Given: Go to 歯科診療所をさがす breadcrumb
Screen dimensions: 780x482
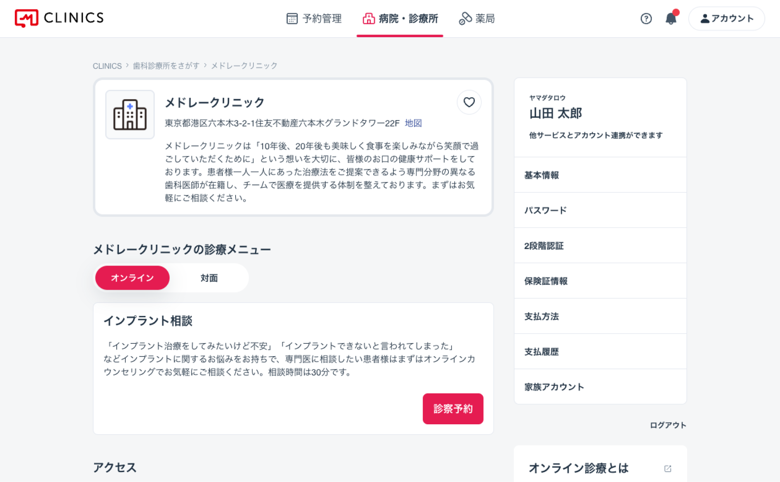Looking at the screenshot, I should [166, 66].
